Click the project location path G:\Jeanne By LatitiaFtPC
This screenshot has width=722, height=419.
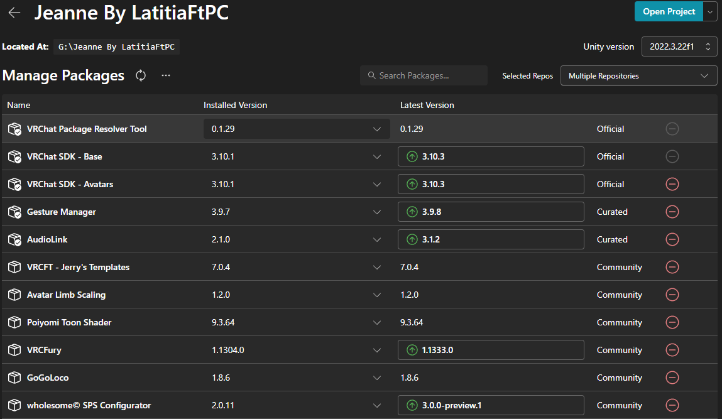(x=116, y=47)
